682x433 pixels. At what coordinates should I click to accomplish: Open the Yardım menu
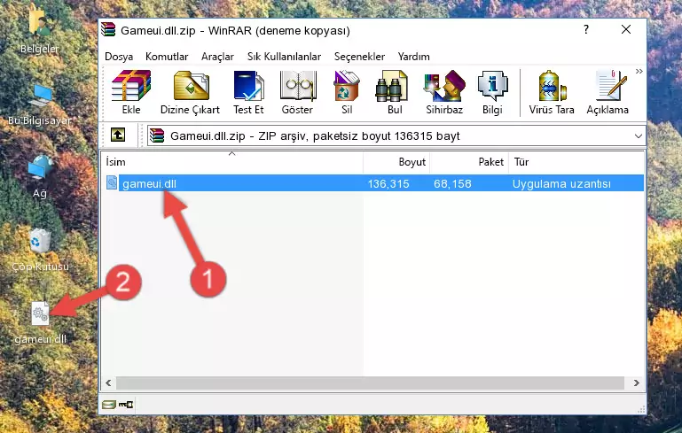(413, 57)
